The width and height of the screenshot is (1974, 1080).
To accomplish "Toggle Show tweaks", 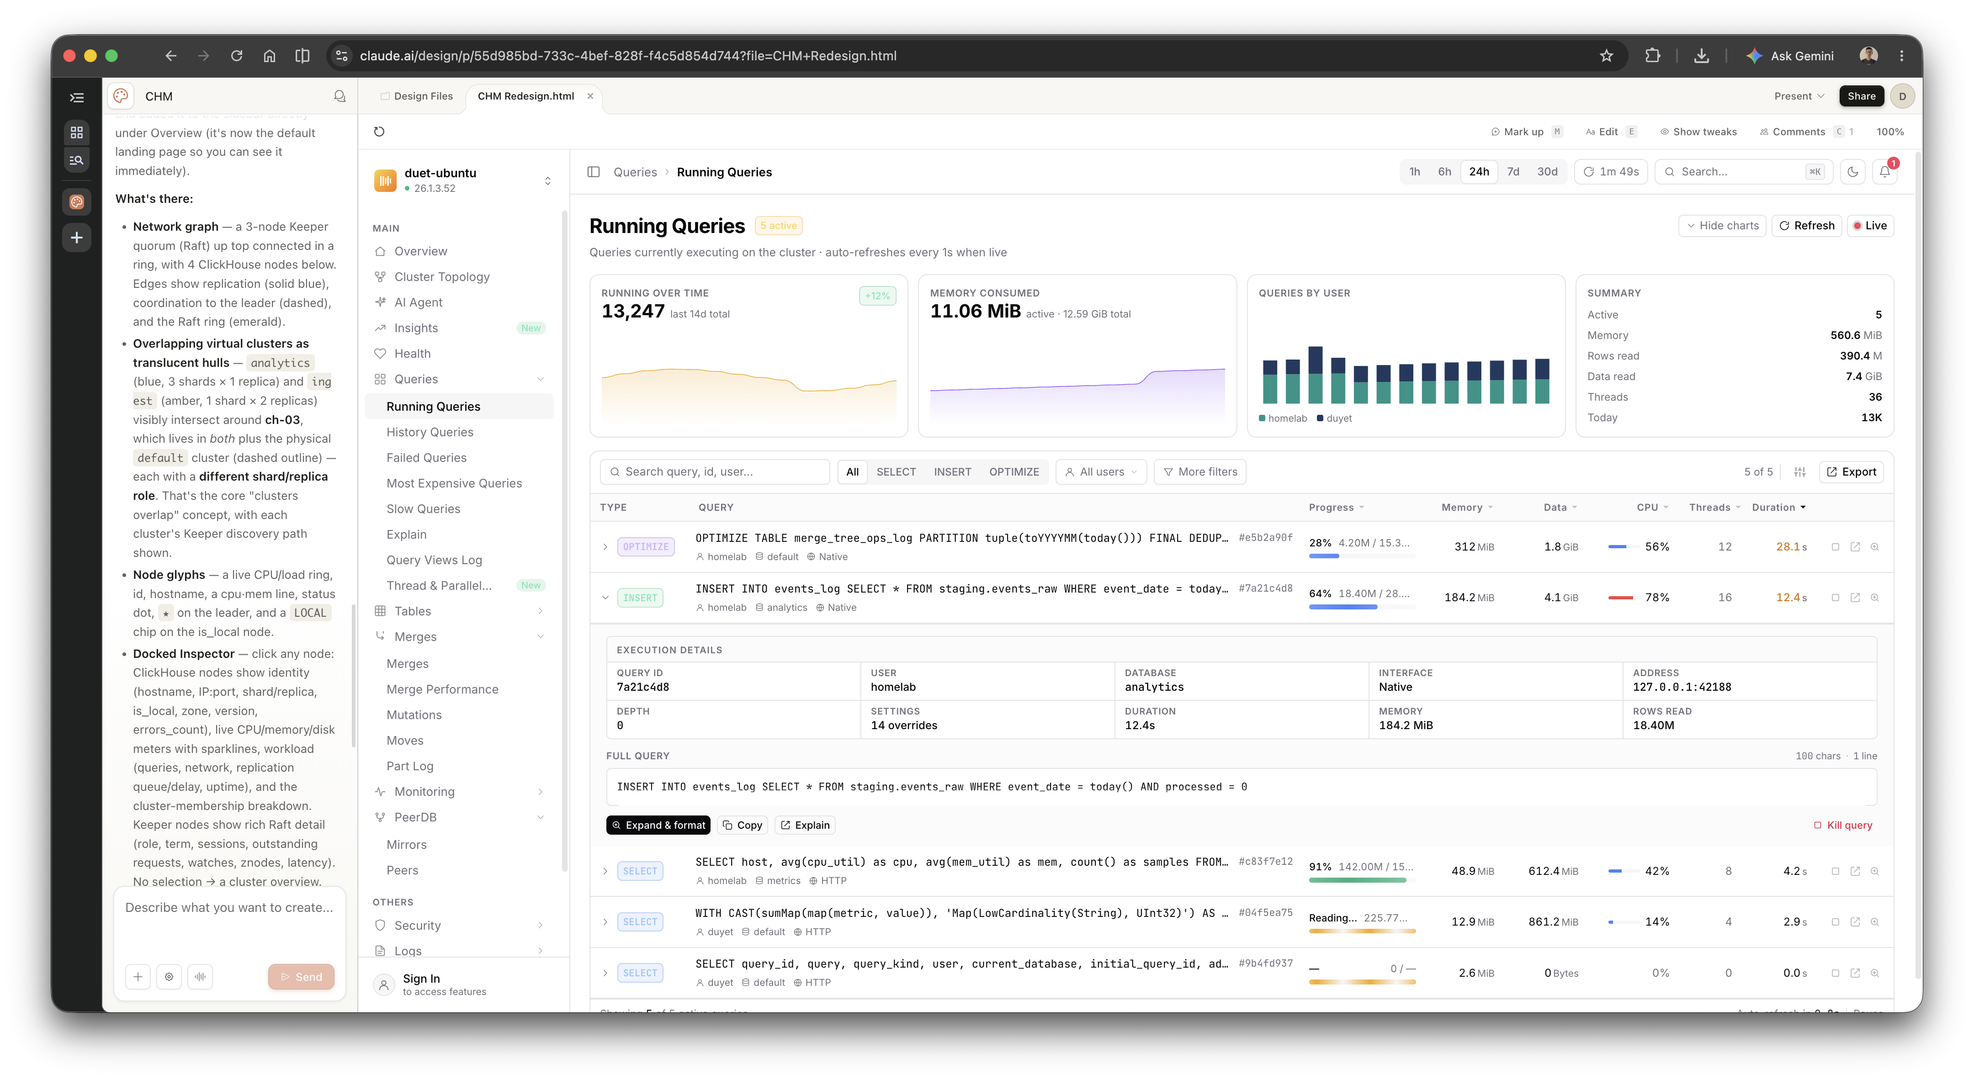I will click(x=1698, y=132).
